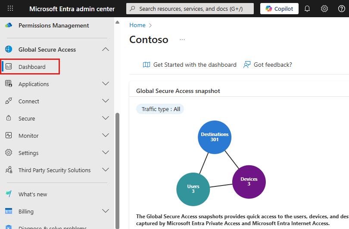This screenshot has width=349, height=229.
Task: Open the settings gear in header
Action: tap(324, 9)
